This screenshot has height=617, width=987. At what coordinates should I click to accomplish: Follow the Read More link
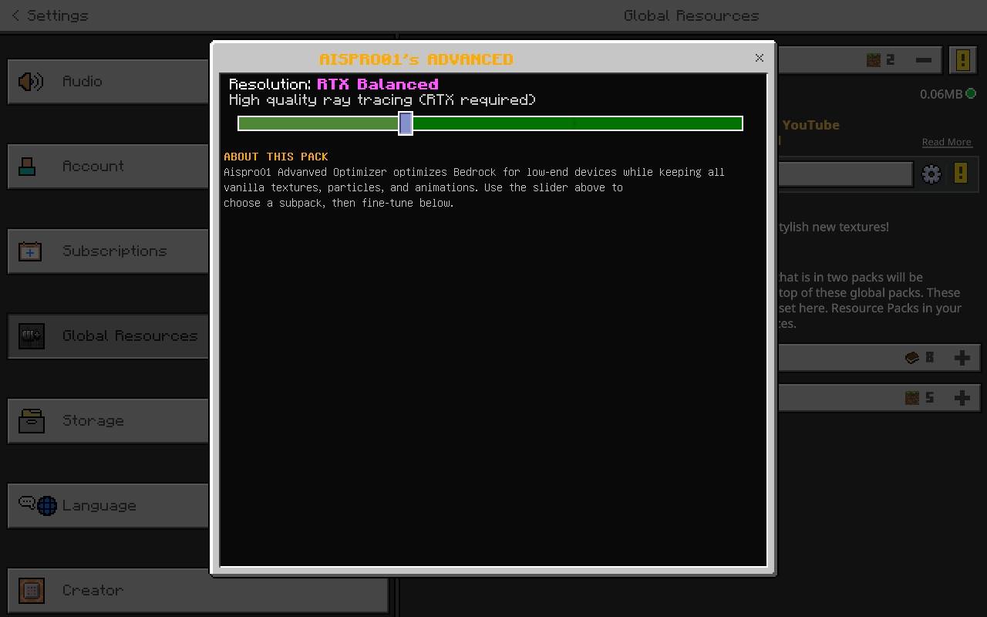947,142
